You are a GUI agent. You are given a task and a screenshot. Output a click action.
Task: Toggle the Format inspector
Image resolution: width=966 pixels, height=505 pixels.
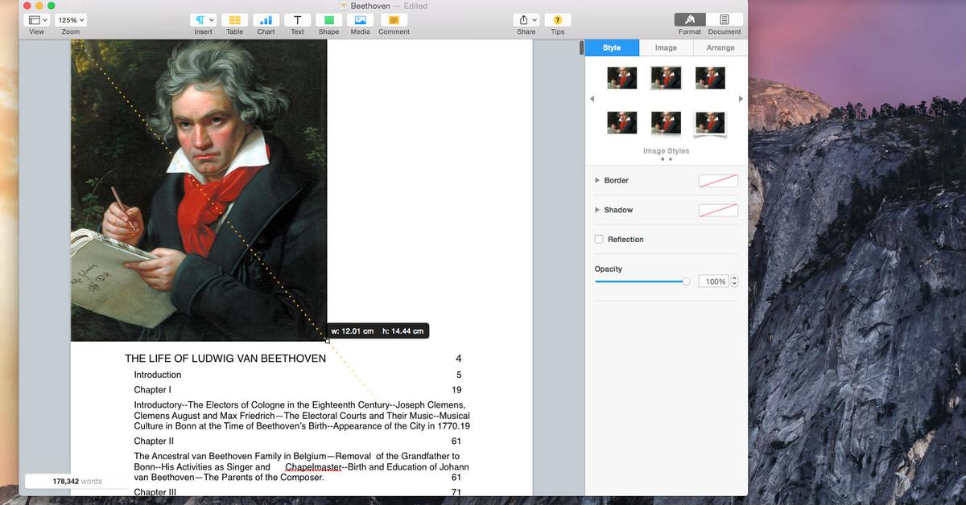point(690,20)
